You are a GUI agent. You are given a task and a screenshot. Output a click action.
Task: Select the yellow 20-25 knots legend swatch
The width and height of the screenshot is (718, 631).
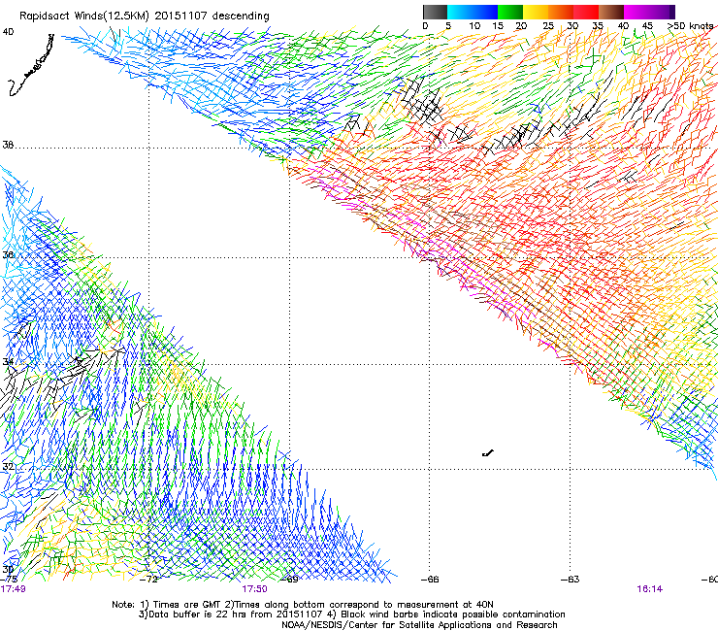[x=536, y=12]
